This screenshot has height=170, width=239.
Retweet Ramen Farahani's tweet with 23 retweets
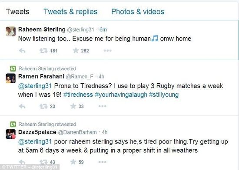(43, 106)
